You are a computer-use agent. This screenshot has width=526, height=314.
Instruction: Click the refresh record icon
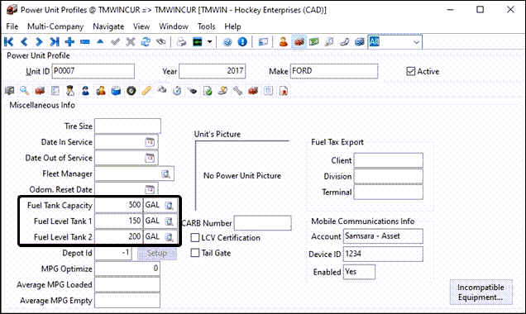(146, 42)
